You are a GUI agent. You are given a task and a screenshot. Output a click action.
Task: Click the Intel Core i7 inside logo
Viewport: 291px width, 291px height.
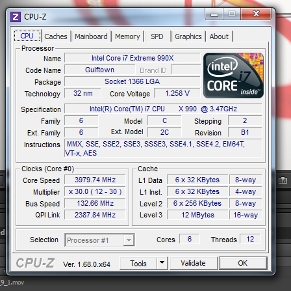tap(233, 76)
